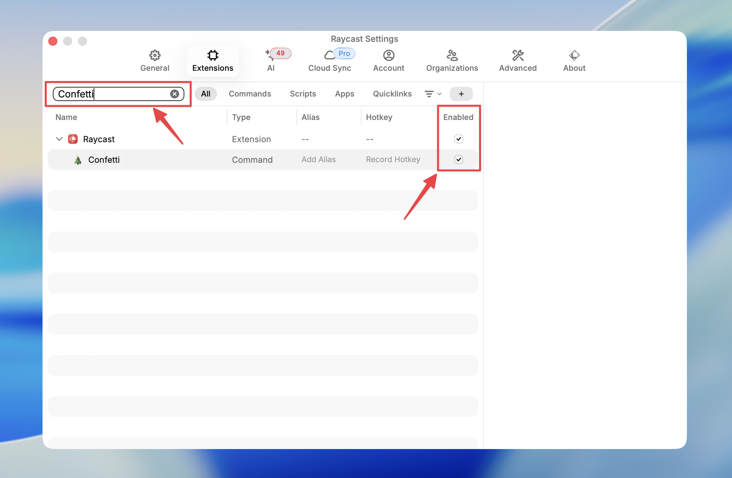Open the filter options dropdown
732x478 pixels.
(x=433, y=94)
